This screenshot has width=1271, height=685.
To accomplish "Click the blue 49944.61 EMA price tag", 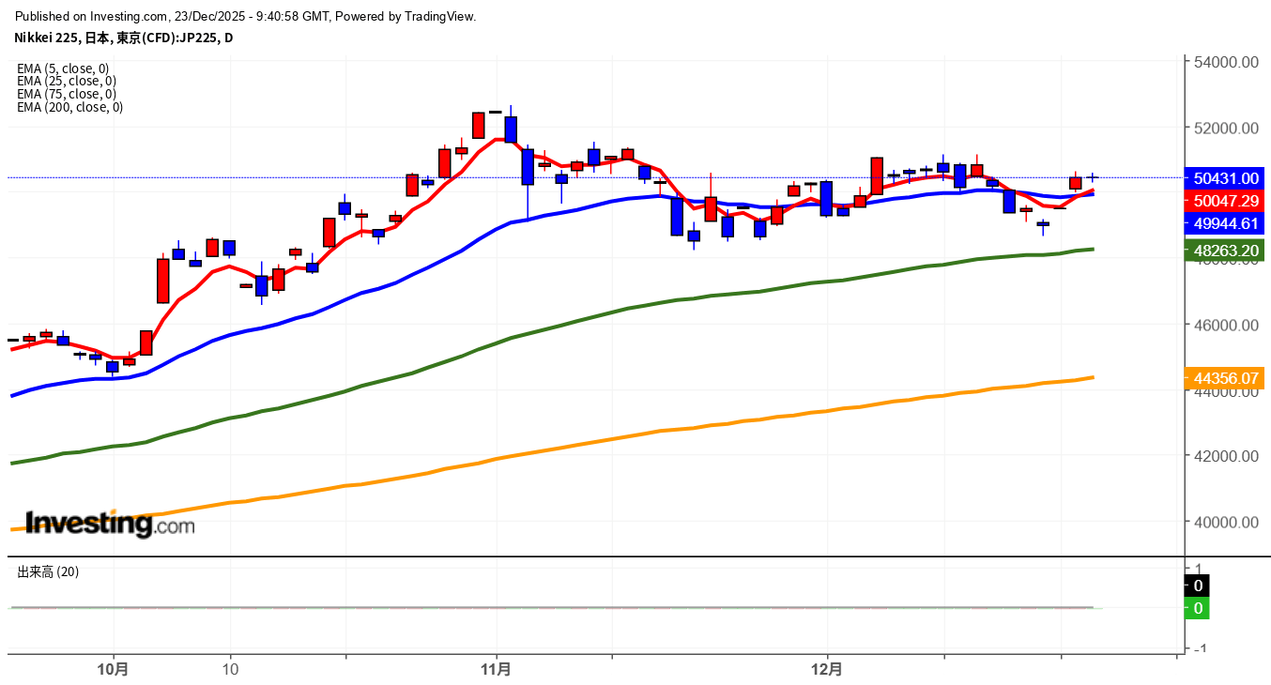I will point(1225,223).
